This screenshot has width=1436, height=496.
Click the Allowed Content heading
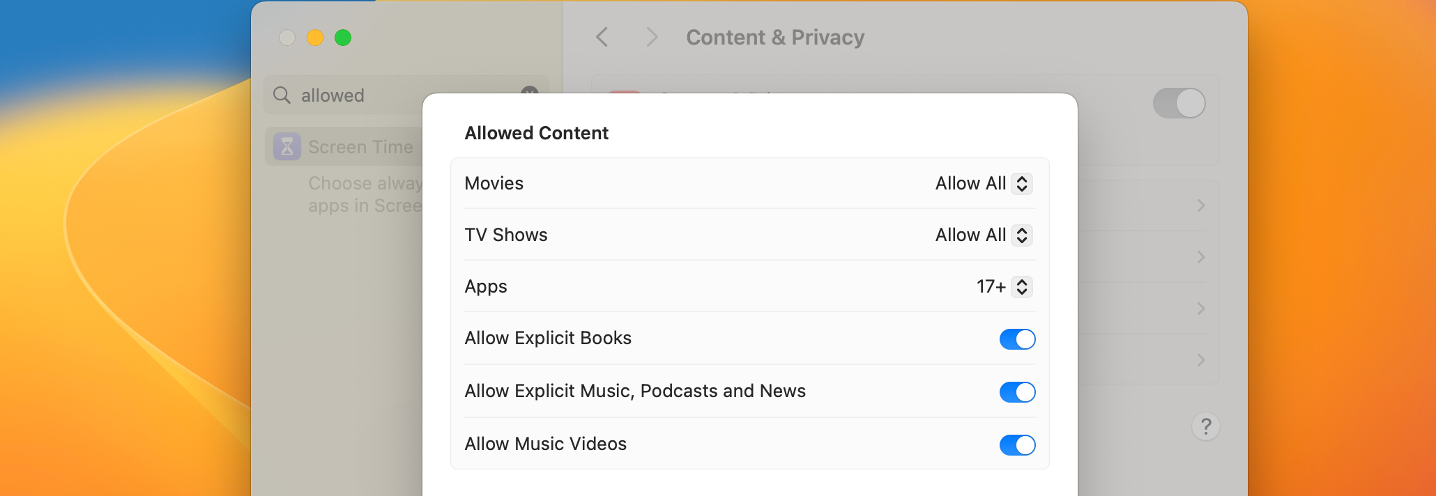point(536,133)
